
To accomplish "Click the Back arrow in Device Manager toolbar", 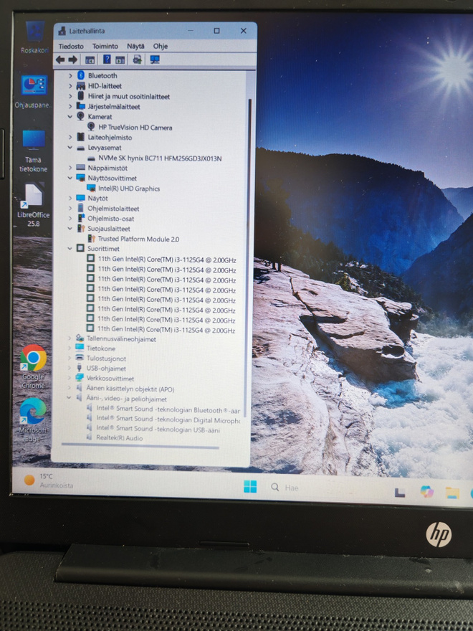I will coord(60,60).
